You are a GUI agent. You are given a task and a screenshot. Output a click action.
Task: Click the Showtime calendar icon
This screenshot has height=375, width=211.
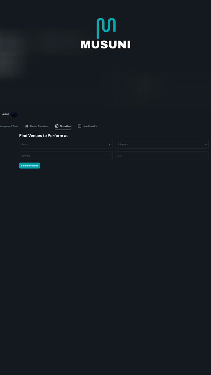57,126
